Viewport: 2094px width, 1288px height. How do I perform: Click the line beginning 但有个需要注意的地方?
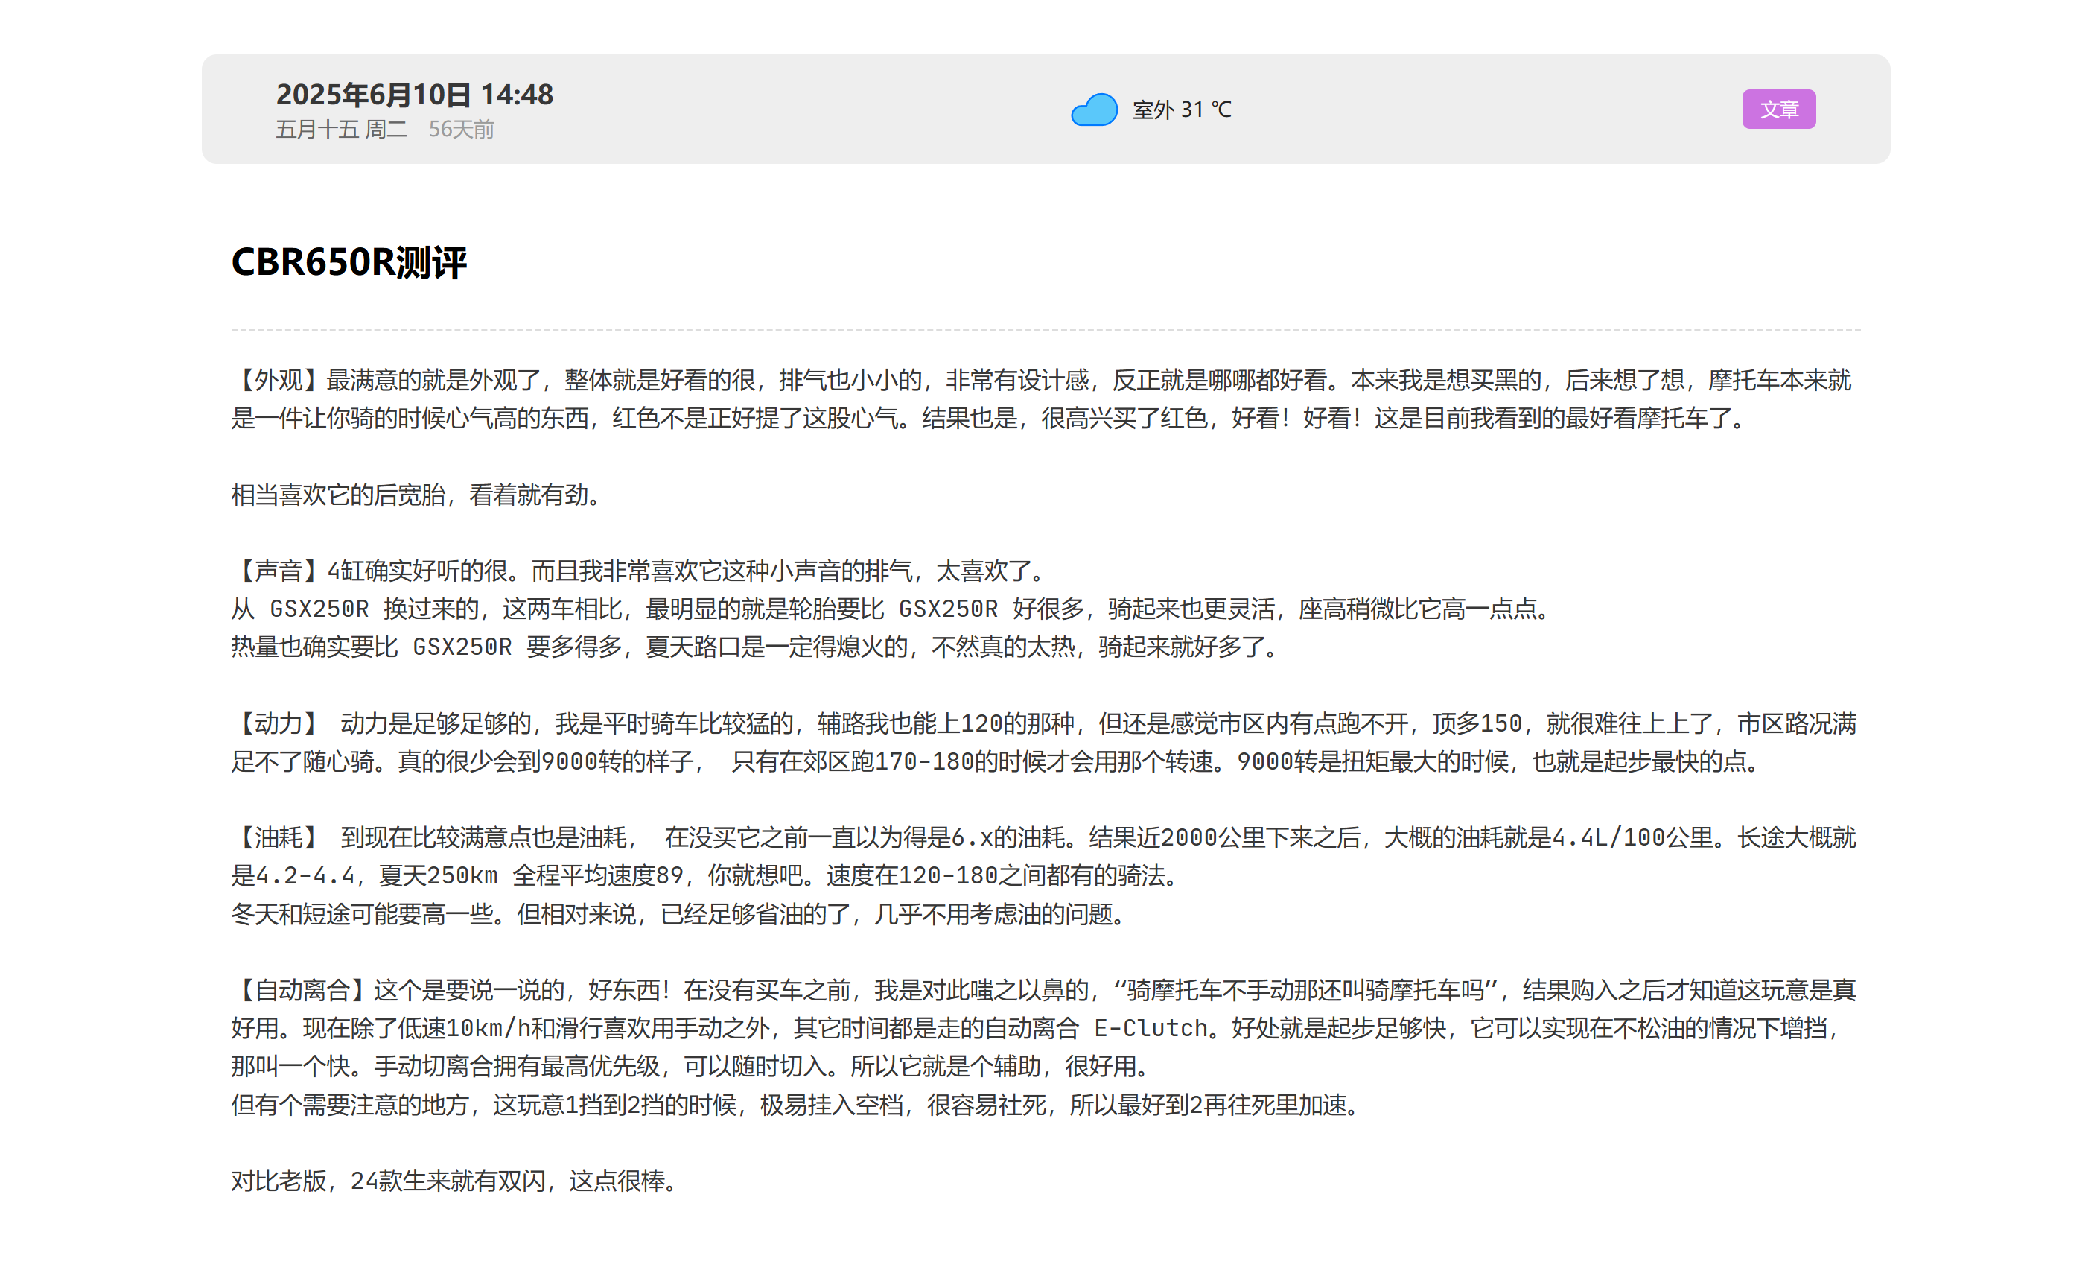tap(797, 1105)
